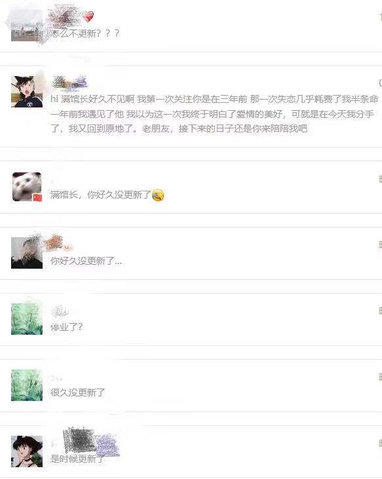The height and width of the screenshot is (479, 382).
Task: Open the shouting anime character avatar
Action: 27,92
